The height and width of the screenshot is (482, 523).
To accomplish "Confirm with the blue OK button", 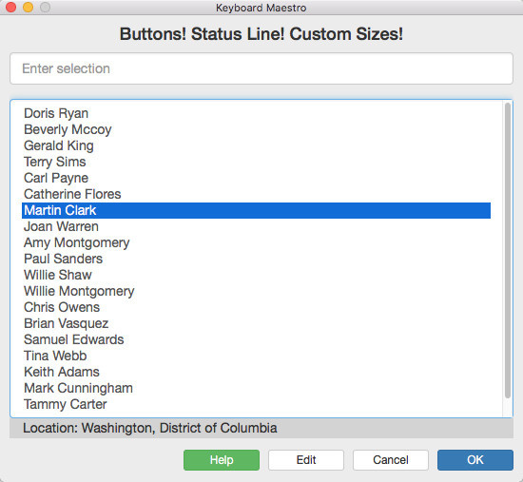I will [475, 460].
